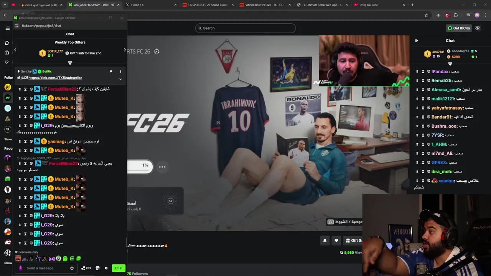Open the channel points infinity icon
The height and width of the screenshot is (276, 491).
pyautogui.click(x=89, y=268)
